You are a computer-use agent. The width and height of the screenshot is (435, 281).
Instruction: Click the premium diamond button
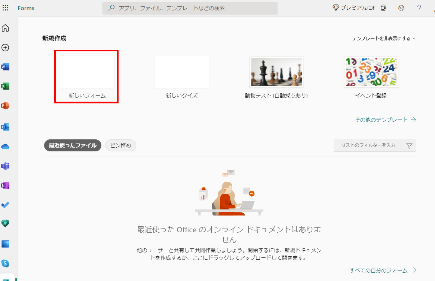point(353,8)
